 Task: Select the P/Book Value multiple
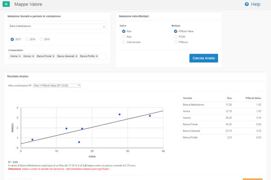[175, 31]
